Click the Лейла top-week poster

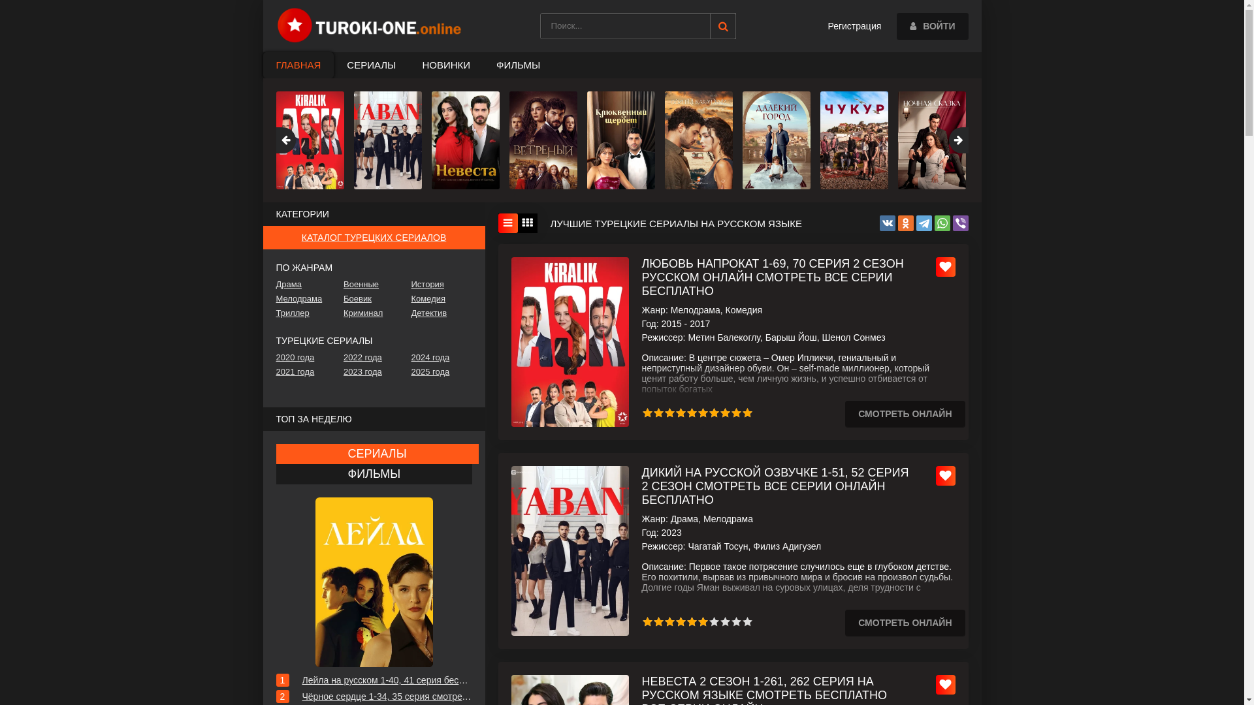click(374, 582)
